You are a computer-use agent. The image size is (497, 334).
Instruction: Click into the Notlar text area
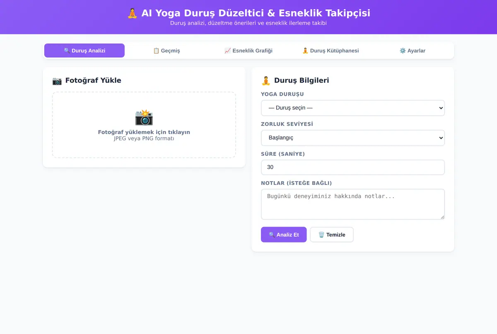(x=353, y=204)
